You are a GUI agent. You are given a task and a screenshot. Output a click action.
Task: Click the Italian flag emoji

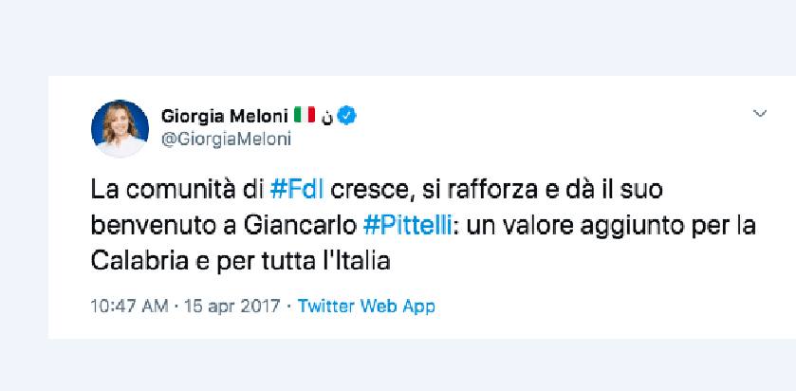coord(305,115)
